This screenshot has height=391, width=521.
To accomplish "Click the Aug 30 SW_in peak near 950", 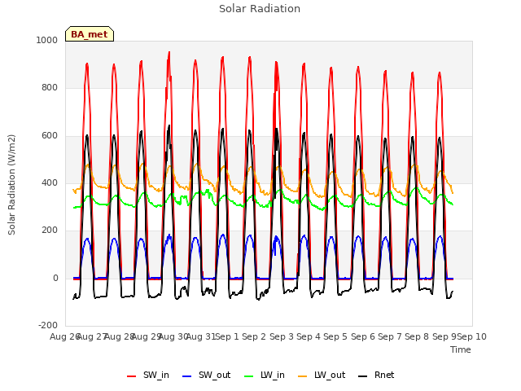I will (169, 52).
